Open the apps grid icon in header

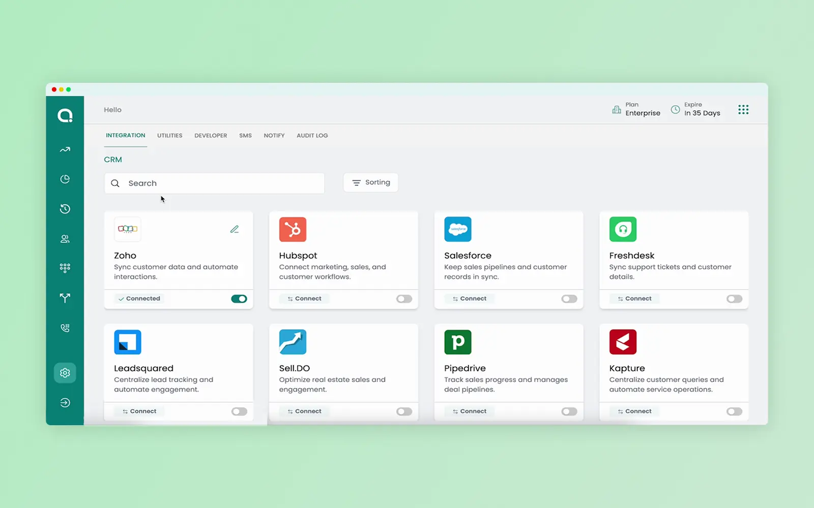point(743,110)
